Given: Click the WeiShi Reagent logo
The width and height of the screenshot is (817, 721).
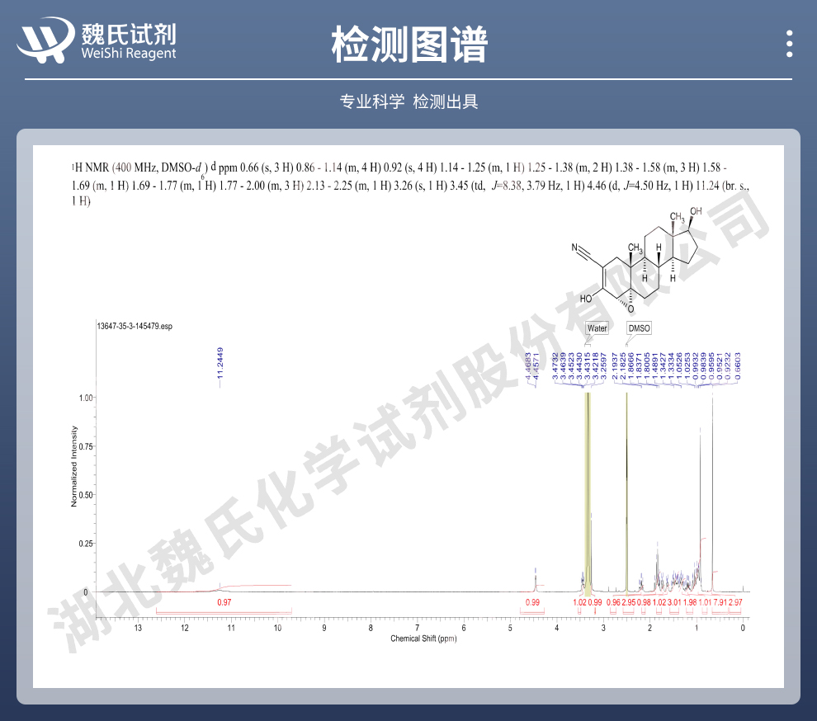Looking at the screenshot, I should pyautogui.click(x=97, y=40).
